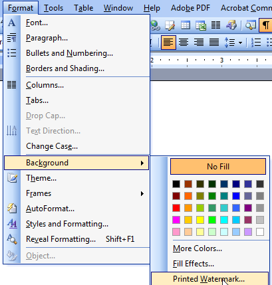The image size is (272, 285).
Task: Toggle Show/Hide paragraph marks button
Action: [265, 25]
